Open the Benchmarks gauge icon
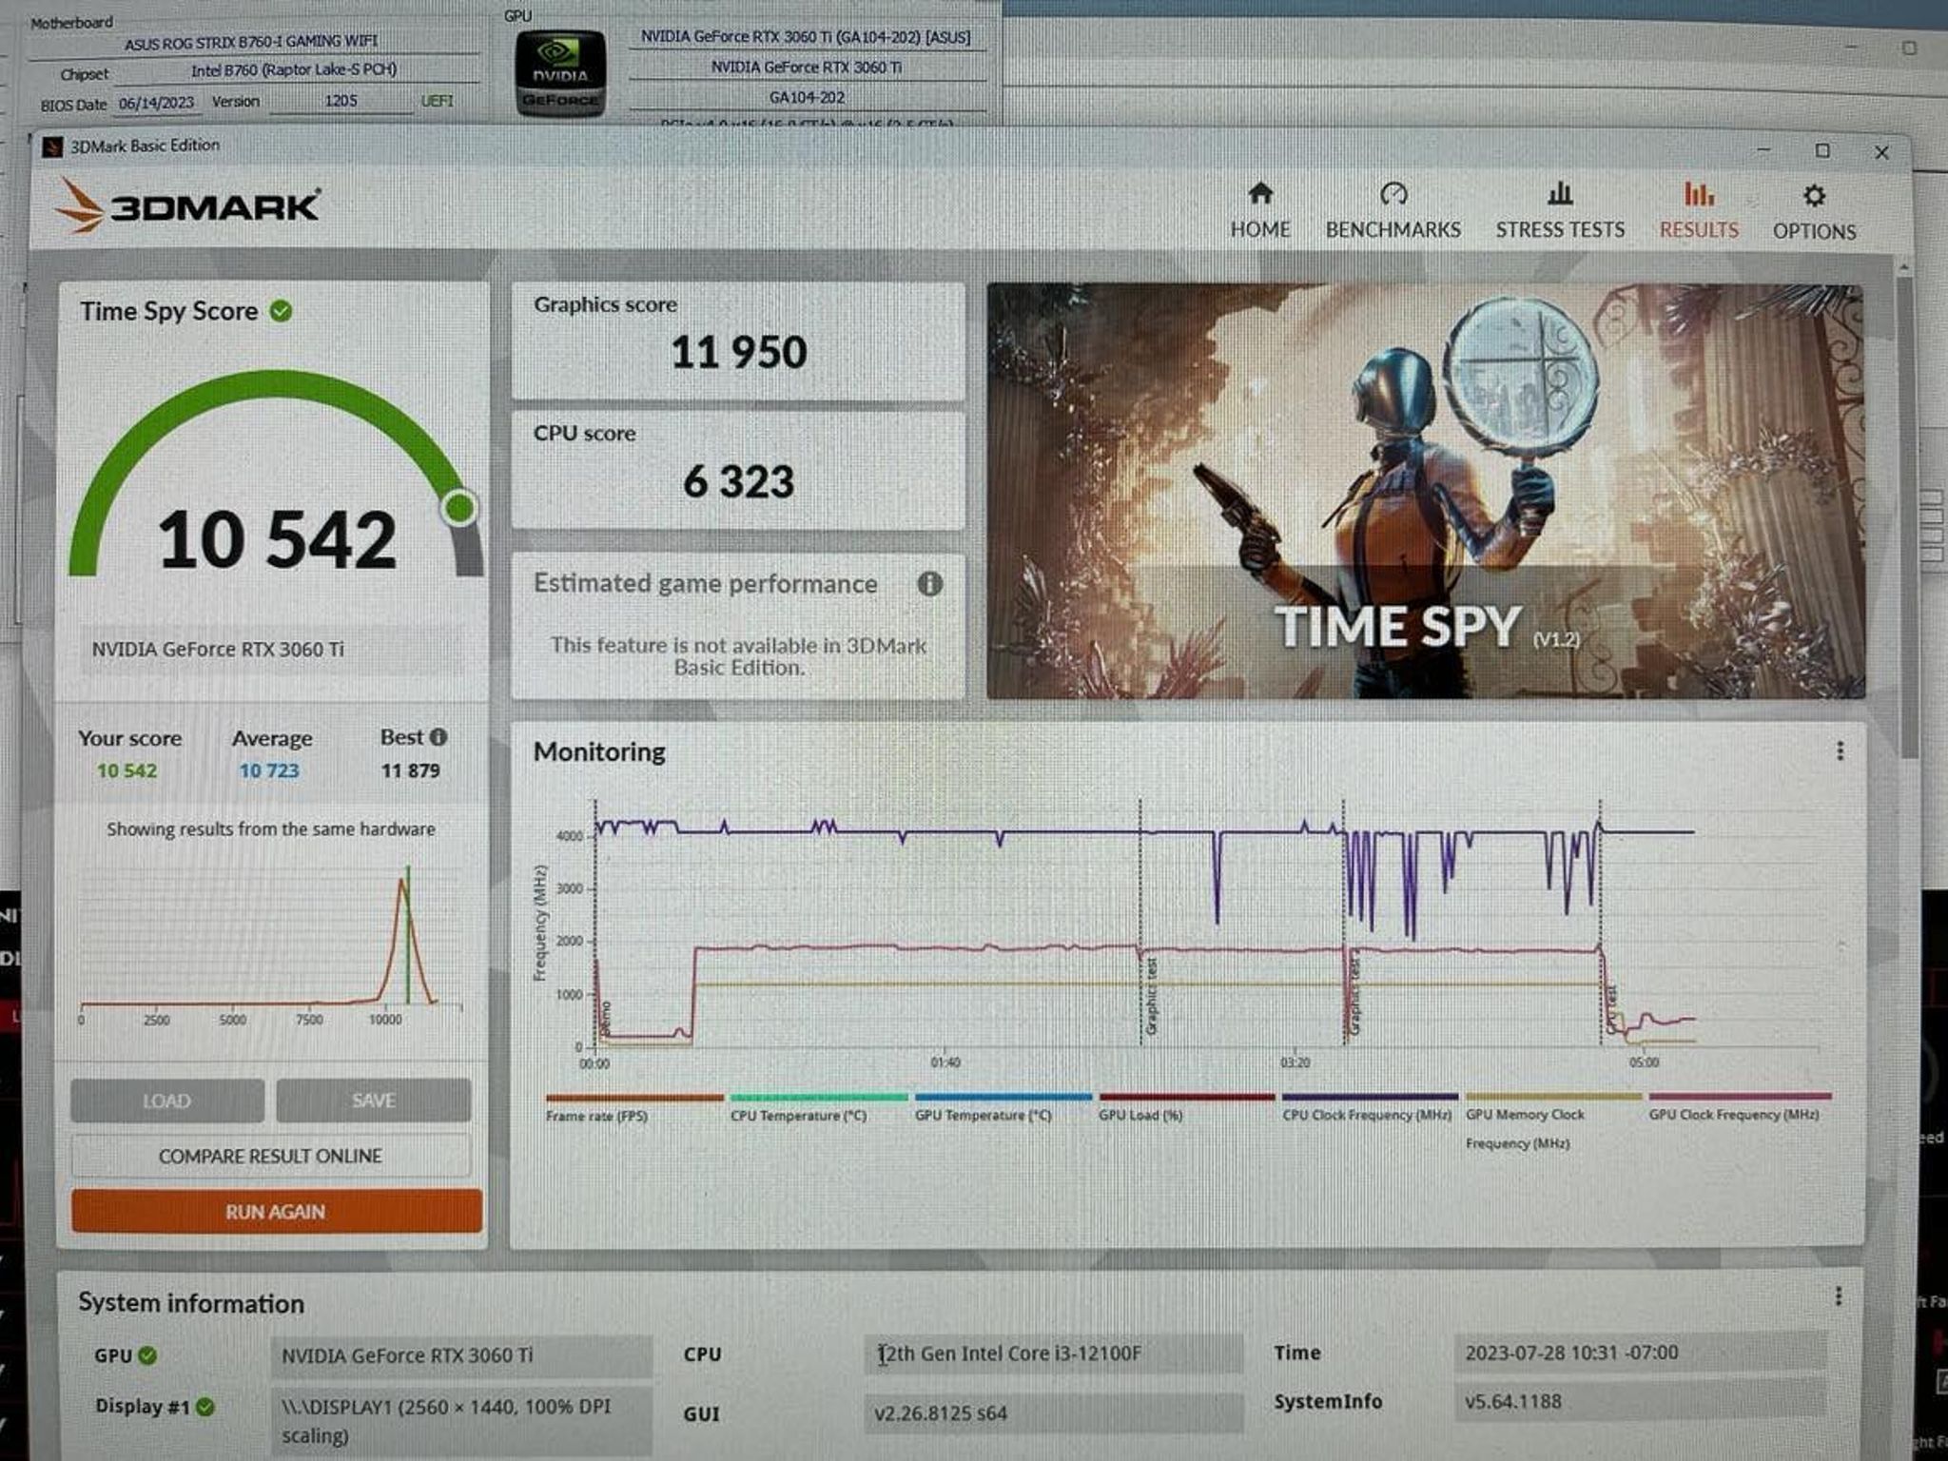Viewport: 1948px width, 1461px height. pos(1393,194)
